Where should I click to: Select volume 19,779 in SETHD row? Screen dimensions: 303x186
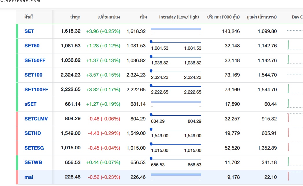pyautogui.click(x=232, y=133)
